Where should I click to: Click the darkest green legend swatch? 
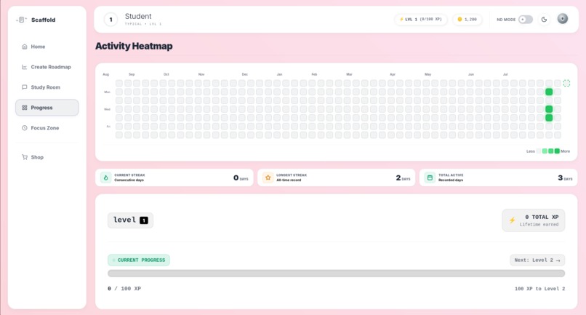[557, 151]
